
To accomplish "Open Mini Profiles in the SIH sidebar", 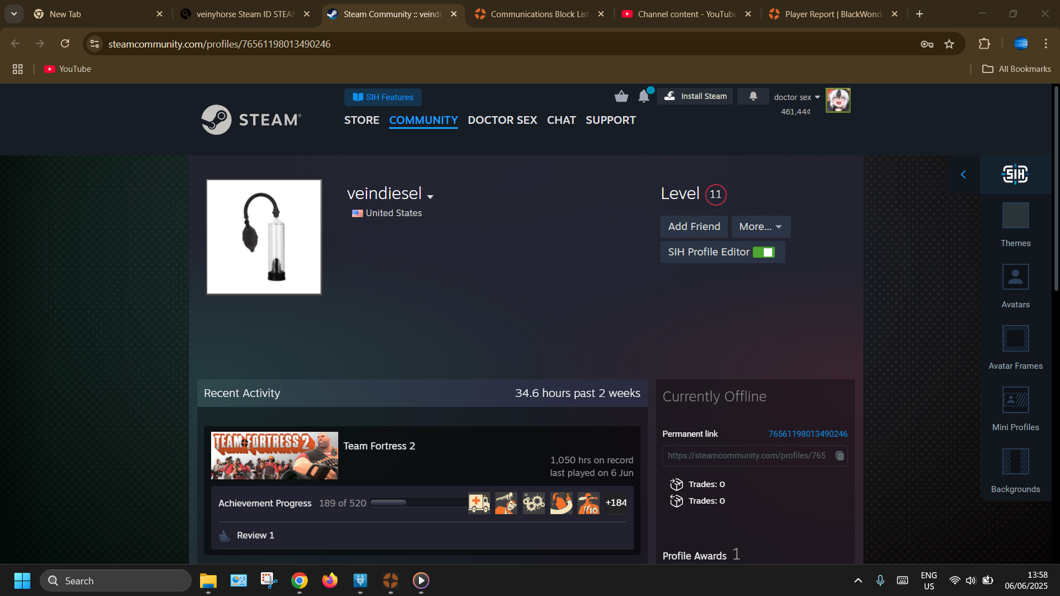I will point(1015,409).
